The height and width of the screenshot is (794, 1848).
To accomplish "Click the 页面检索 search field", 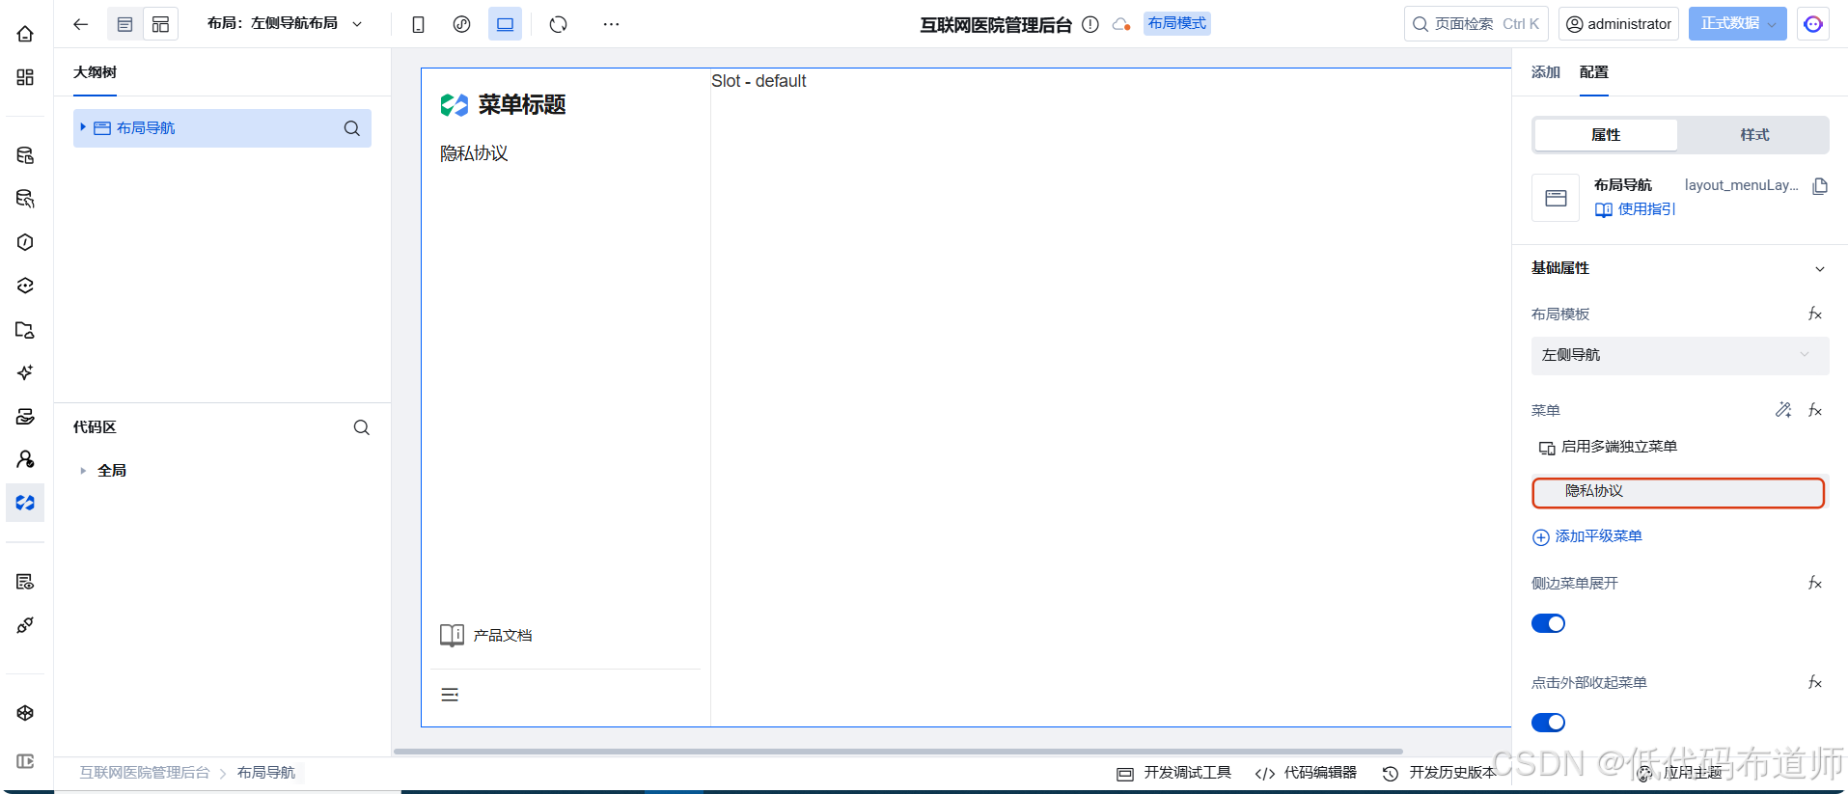I will tap(1476, 24).
